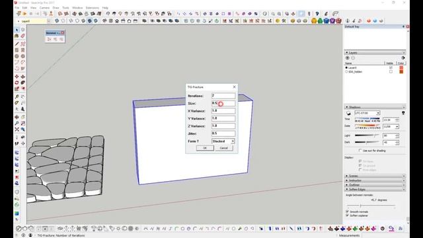This screenshot has width=423, height=238.
Task: Click the shadow Time slider
Action: [x=367, y=118]
